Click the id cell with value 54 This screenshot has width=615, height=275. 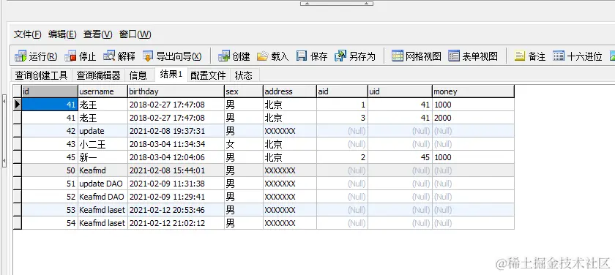[x=50, y=223]
